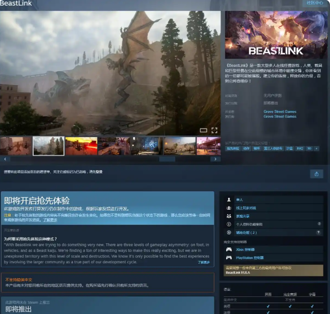Open the PlayStation 控制器 link
The width and height of the screenshot is (330, 314).
pyautogui.click(x=249, y=258)
